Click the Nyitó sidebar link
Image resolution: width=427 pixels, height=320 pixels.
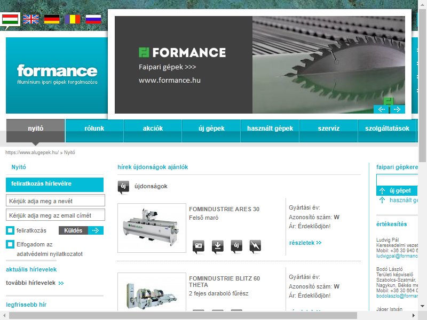[x=19, y=167]
